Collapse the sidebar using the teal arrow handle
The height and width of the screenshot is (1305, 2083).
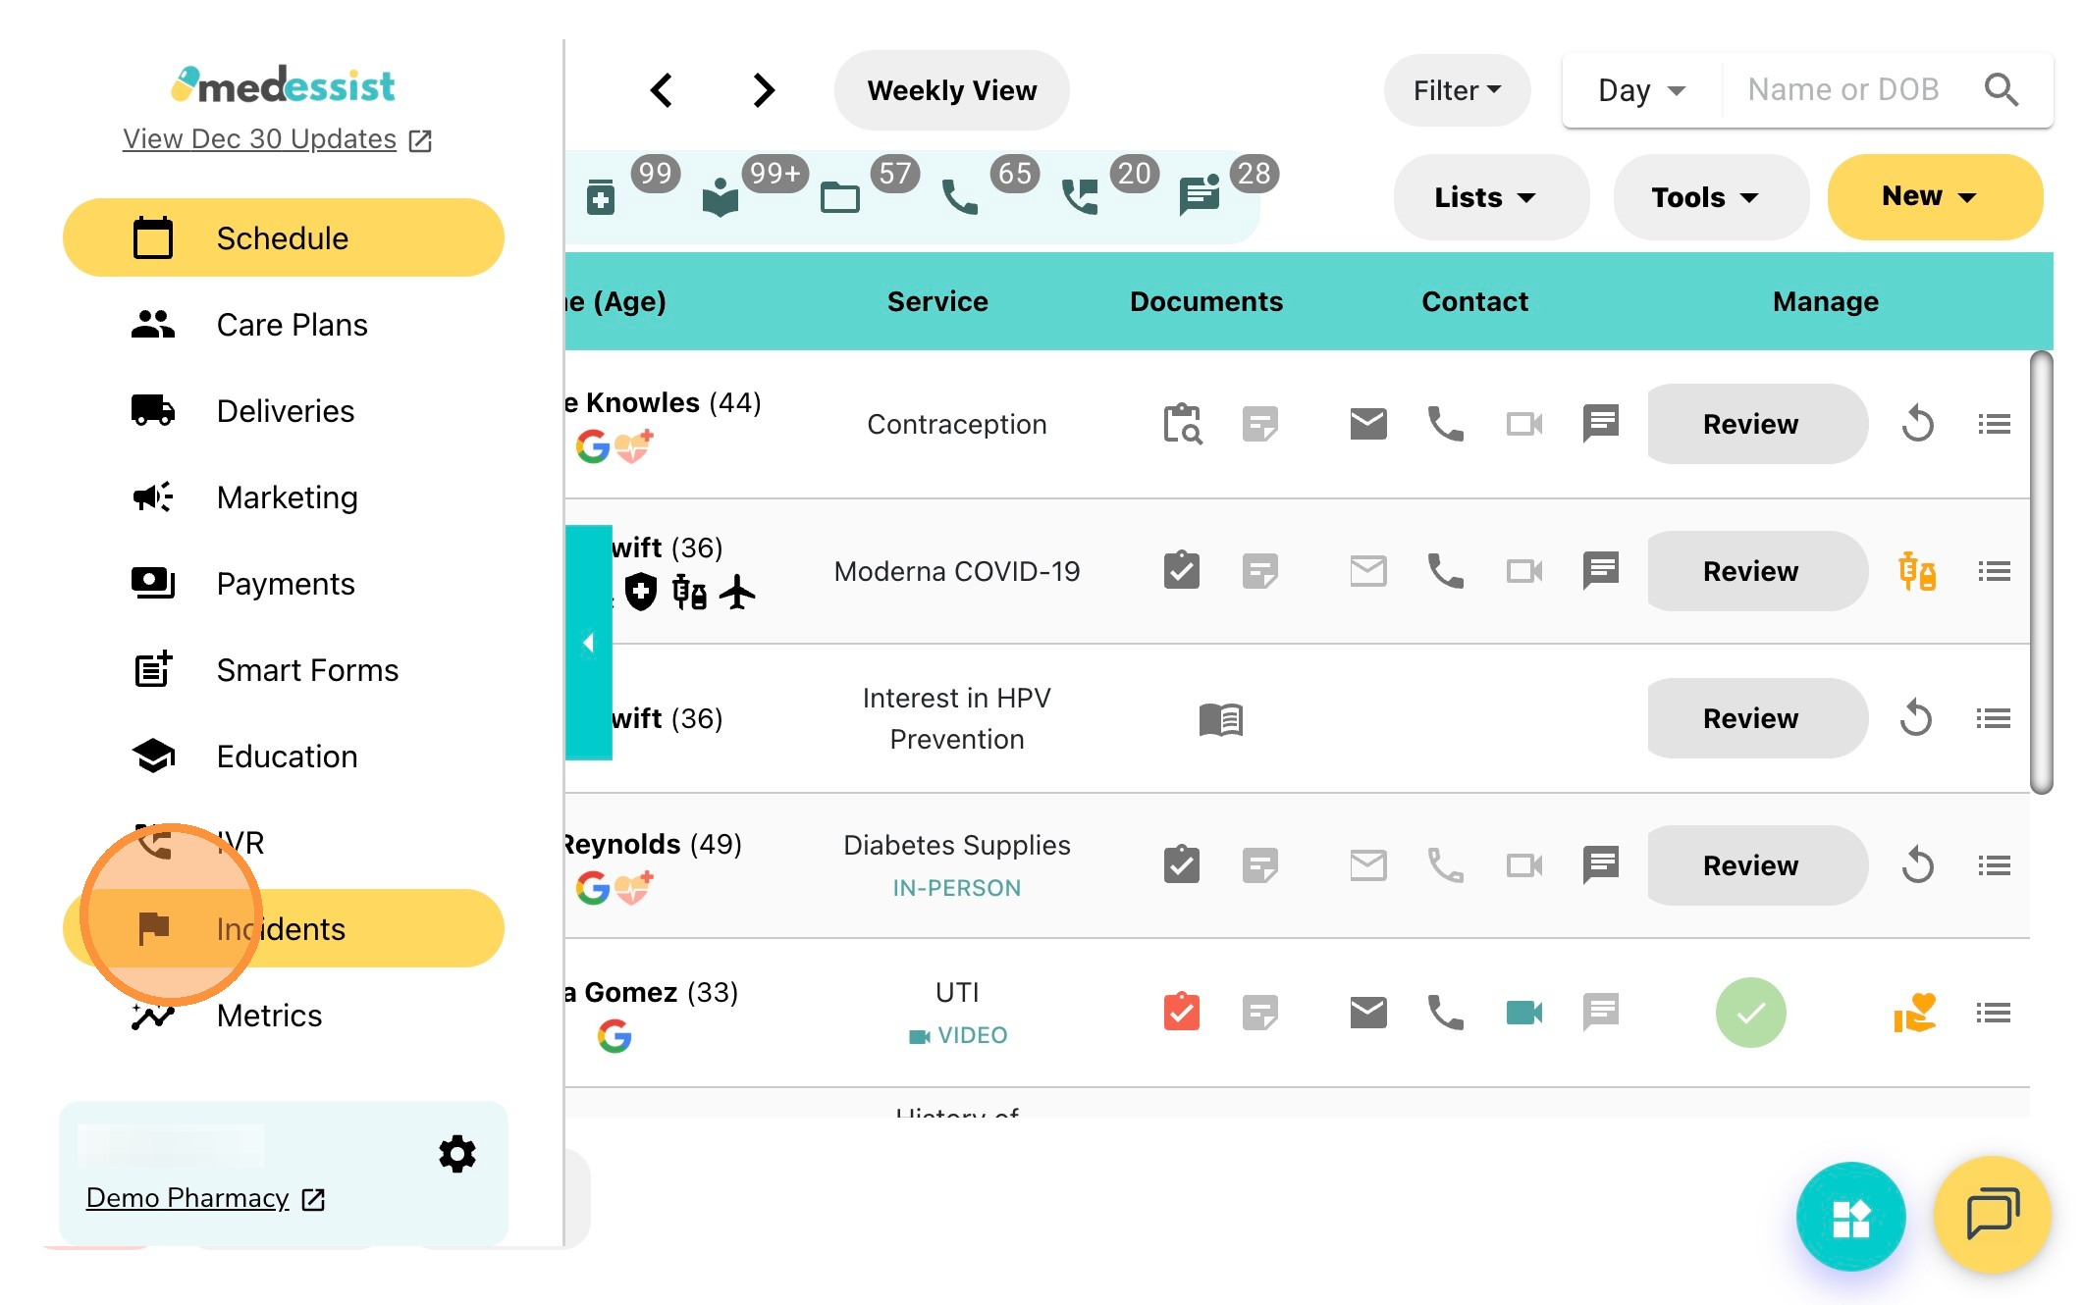(x=589, y=643)
